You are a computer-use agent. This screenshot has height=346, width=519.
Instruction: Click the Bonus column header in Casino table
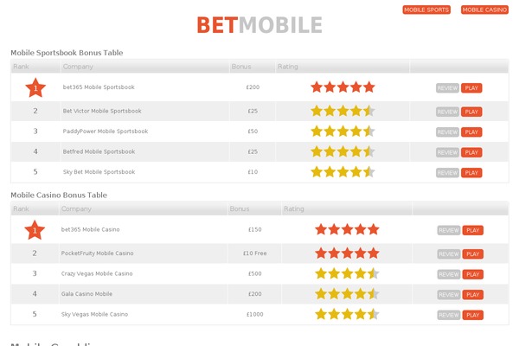[x=240, y=209]
